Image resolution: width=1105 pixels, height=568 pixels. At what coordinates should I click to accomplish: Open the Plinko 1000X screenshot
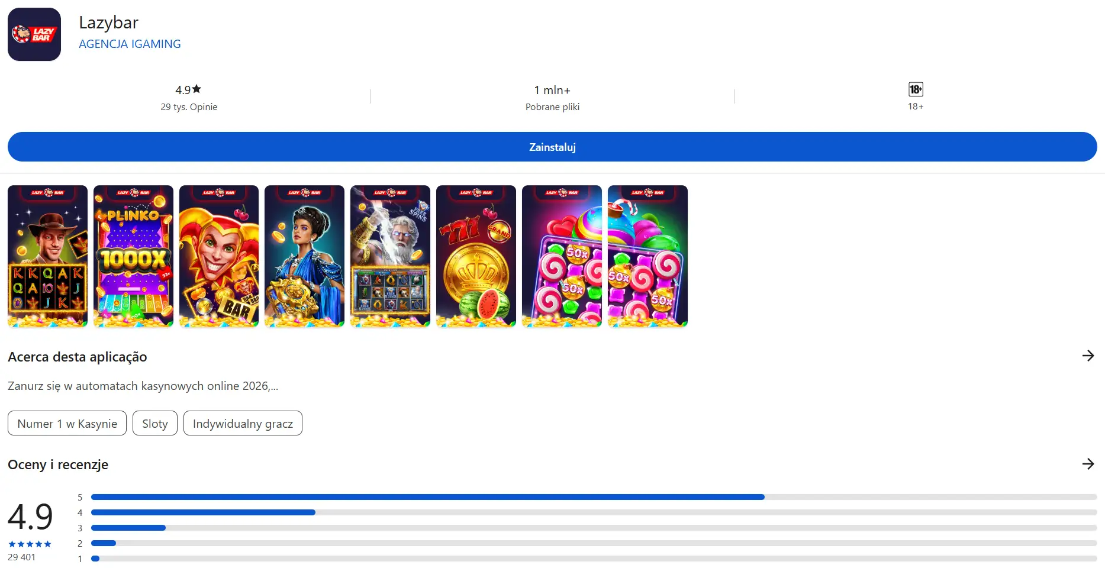point(133,256)
